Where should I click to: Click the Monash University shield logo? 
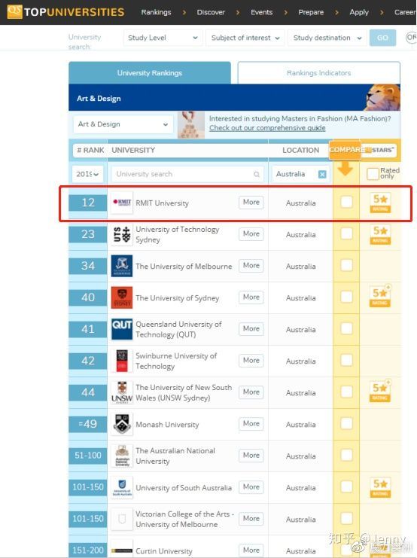(x=122, y=424)
